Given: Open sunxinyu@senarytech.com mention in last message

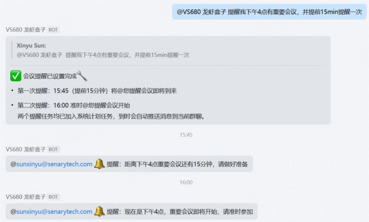Looking at the screenshot, I should pos(51,212).
